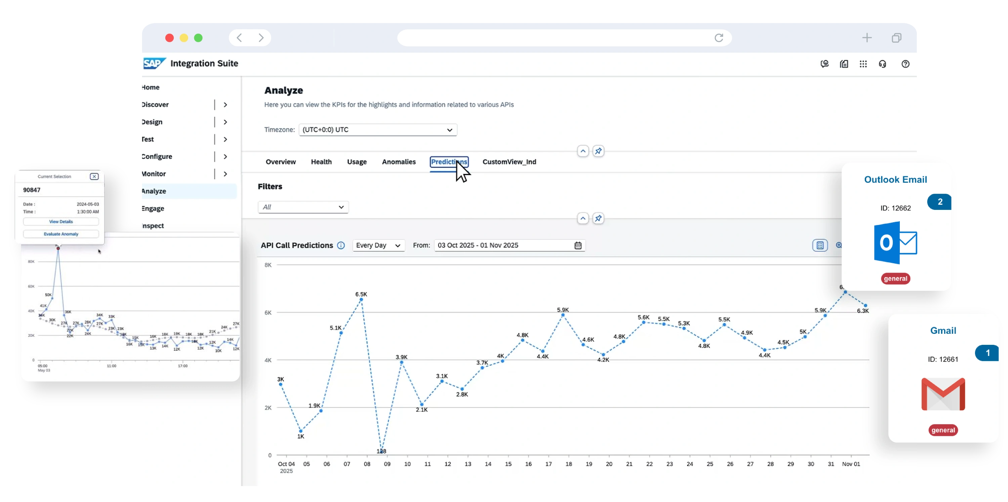Open the app switcher grid icon
This screenshot has height=502, width=1008.
[864, 64]
